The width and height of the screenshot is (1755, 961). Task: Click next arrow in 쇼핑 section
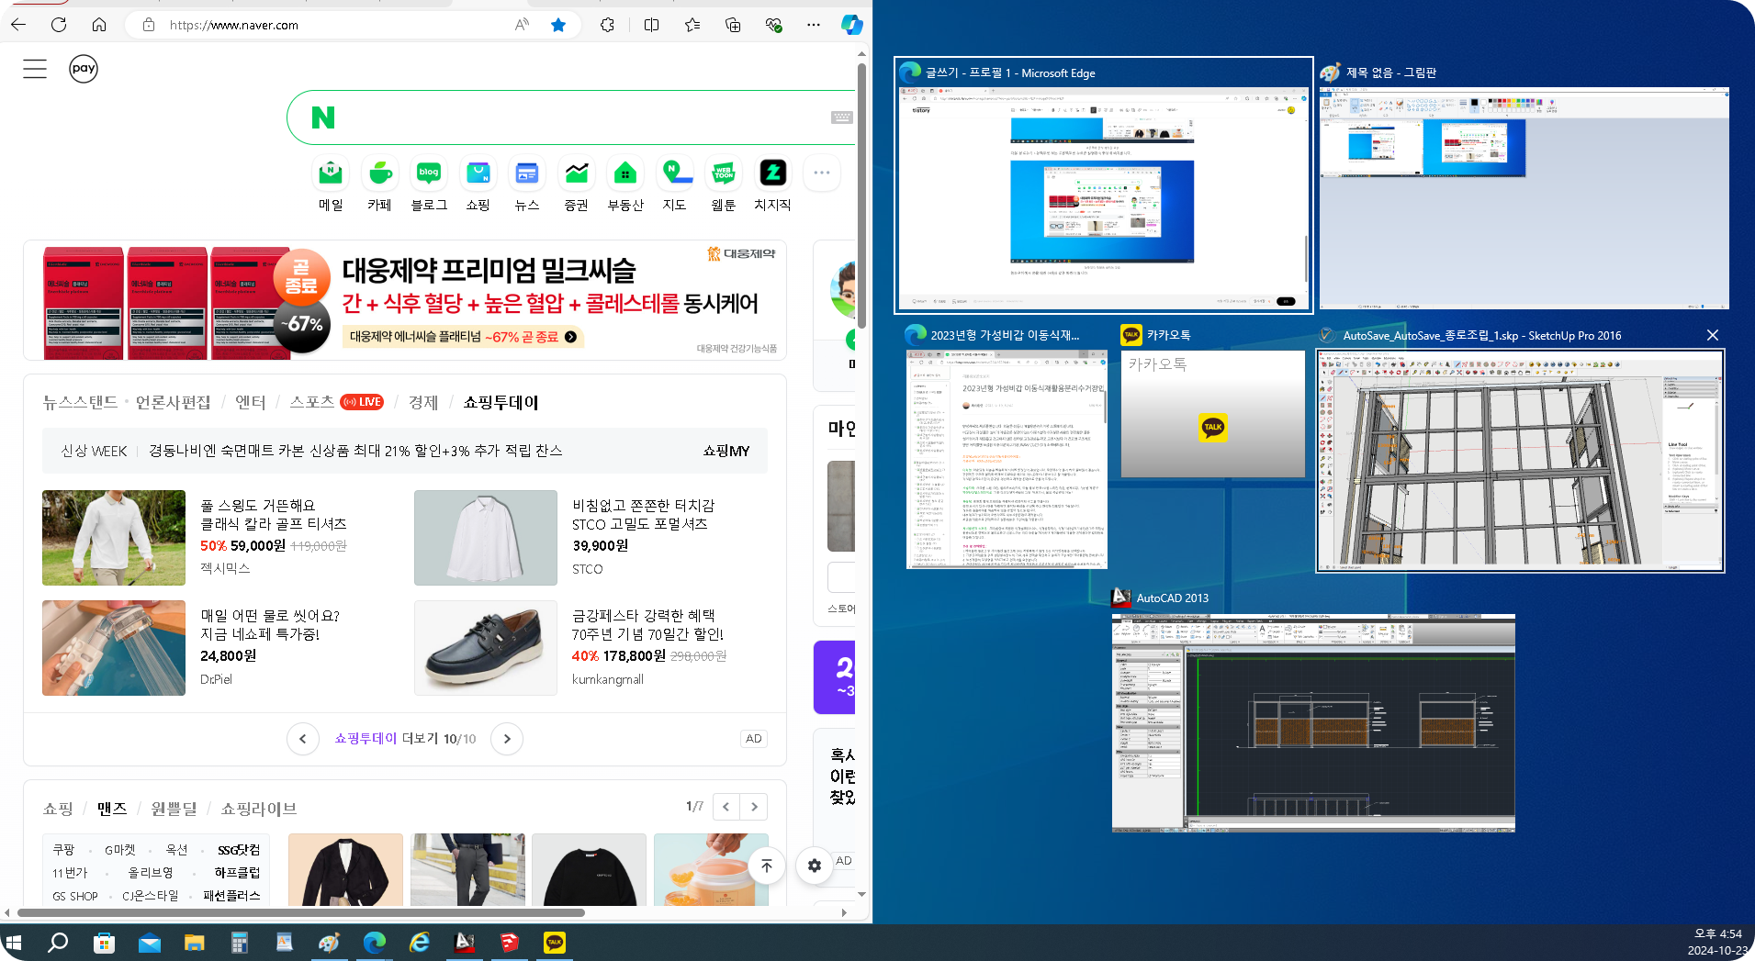pyautogui.click(x=754, y=807)
